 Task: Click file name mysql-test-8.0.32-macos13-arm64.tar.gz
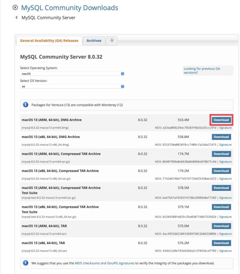coord(49,198)
